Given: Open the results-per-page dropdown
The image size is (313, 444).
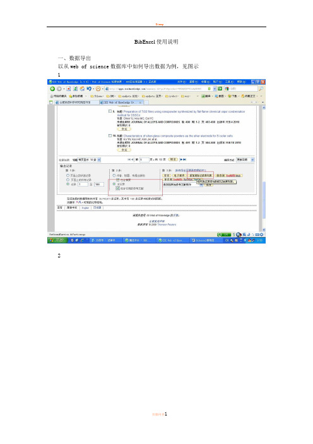Looking at the screenshot, I should pyautogui.click(x=89, y=160).
